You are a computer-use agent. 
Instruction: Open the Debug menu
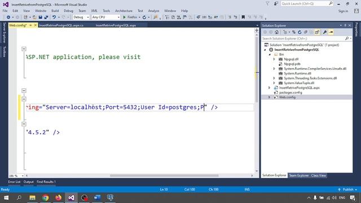68,11
